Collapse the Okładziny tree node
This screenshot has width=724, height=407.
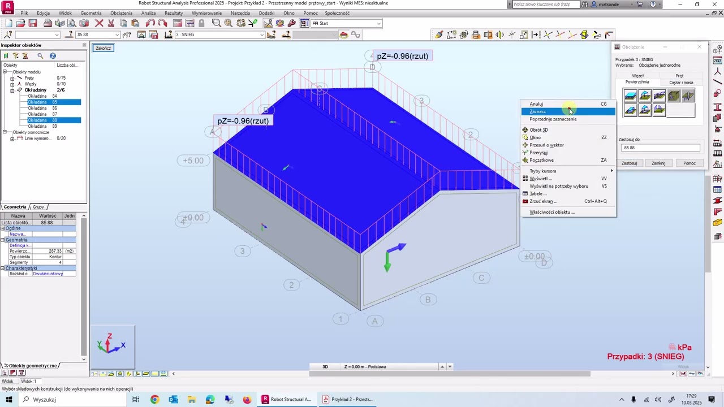(x=12, y=90)
